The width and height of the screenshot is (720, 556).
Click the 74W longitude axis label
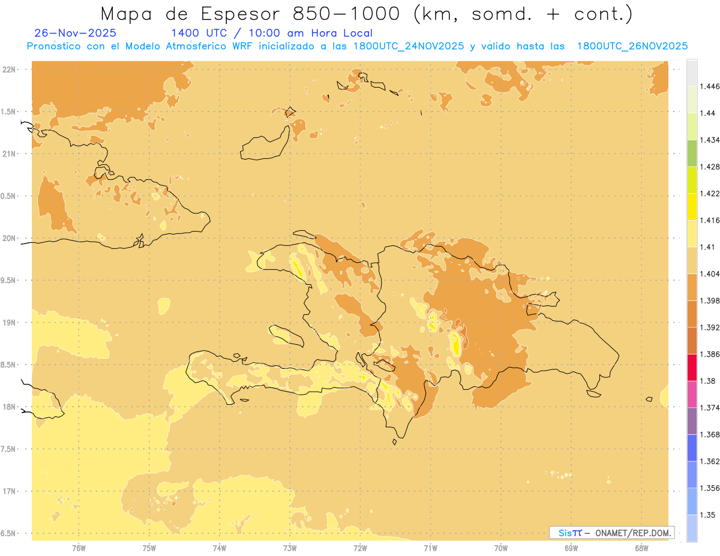pos(220,548)
